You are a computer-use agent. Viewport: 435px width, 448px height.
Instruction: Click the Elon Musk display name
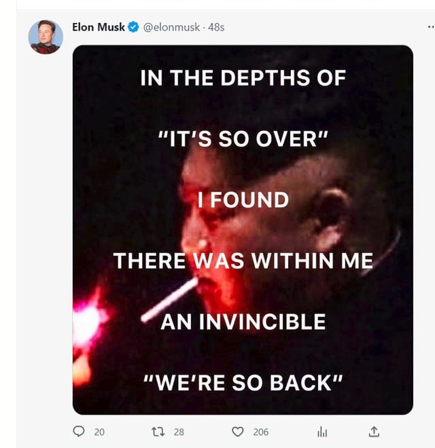pyautogui.click(x=99, y=27)
